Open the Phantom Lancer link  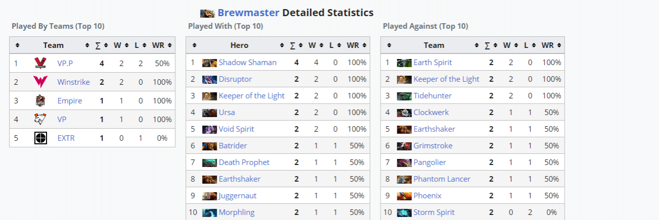coord(442,179)
